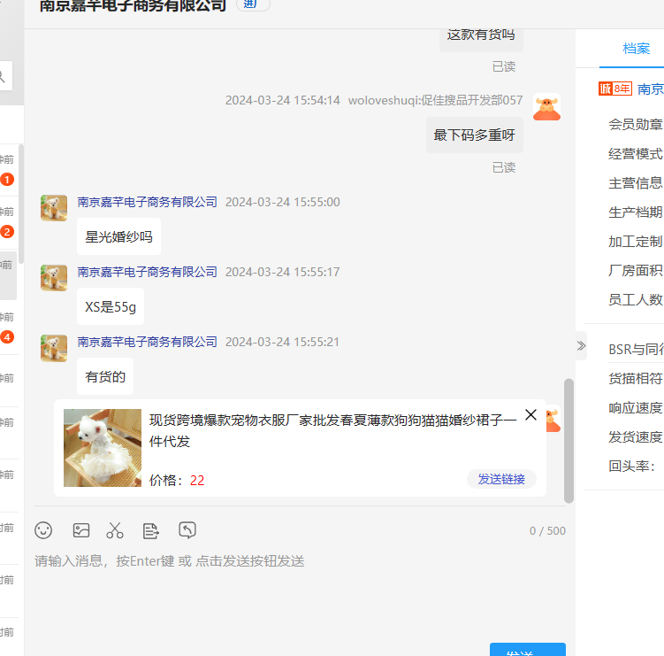The width and height of the screenshot is (664, 656).
Task: Open sender name link above XS是55g
Action: click(x=148, y=272)
